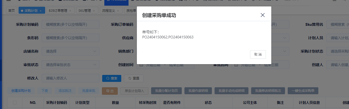Image resolution: width=349 pixels, height=109 pixels.
Task: Click the 创建人 input field
Action: [x=338, y=65]
